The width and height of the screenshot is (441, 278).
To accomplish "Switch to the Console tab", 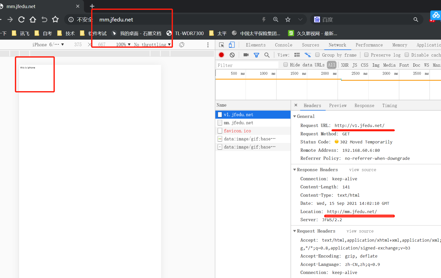I will pos(284,45).
